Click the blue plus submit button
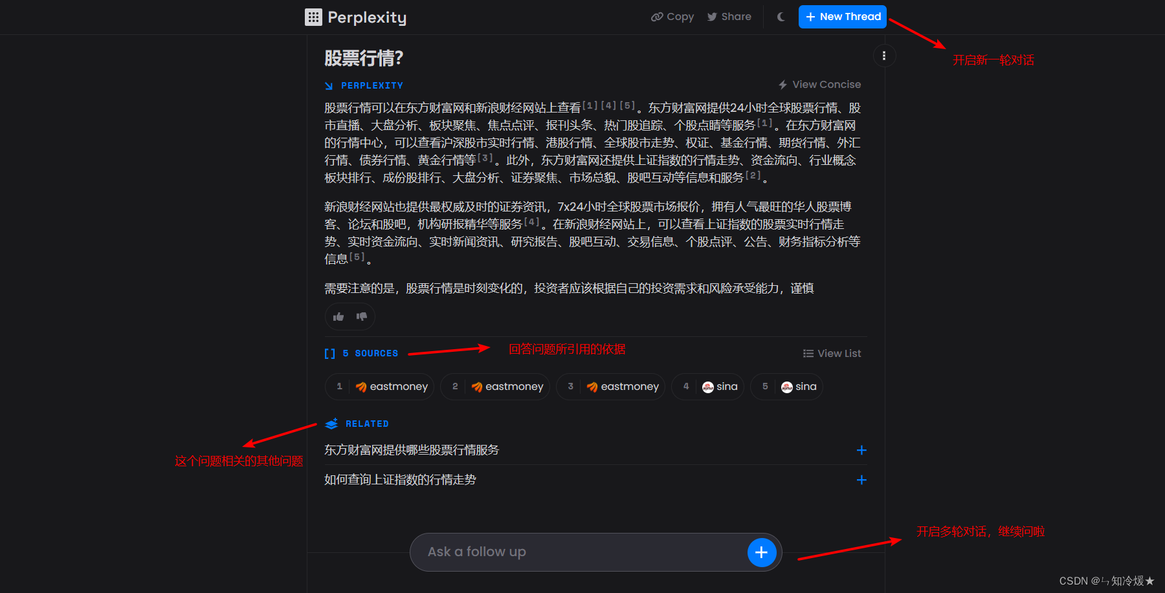Screen dimensions: 1165x593 click(762, 552)
